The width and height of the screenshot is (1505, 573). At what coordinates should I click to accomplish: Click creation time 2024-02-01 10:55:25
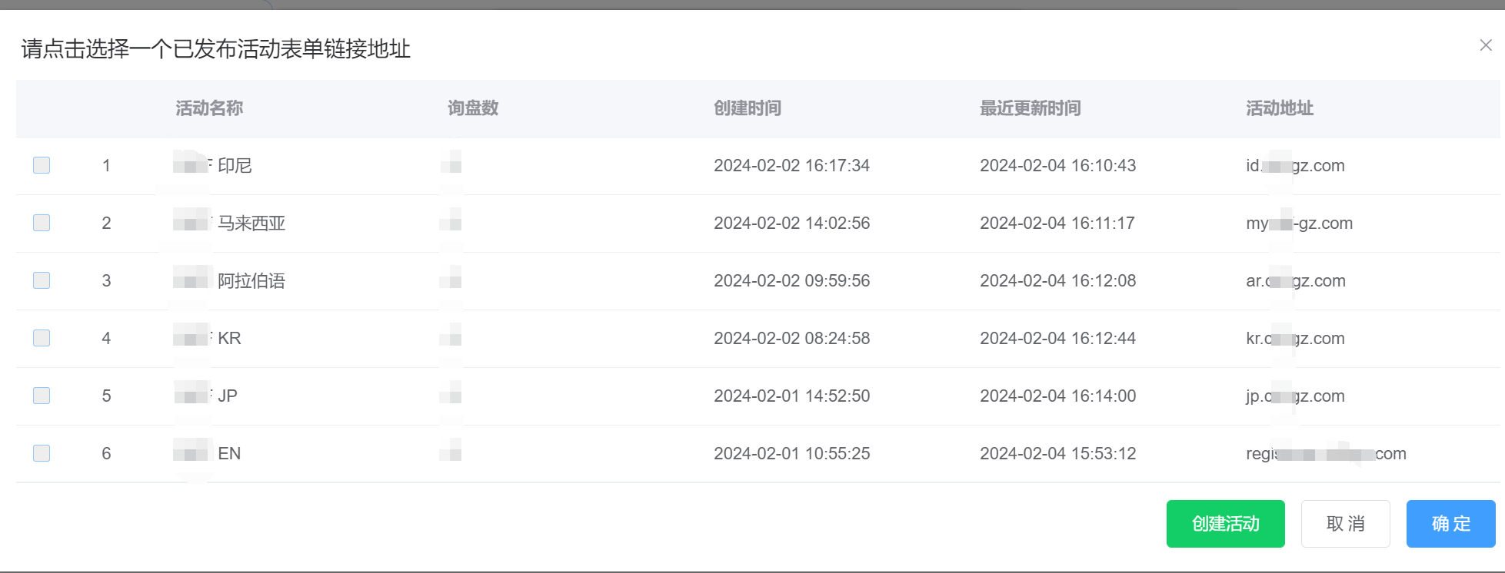pyautogui.click(x=791, y=454)
